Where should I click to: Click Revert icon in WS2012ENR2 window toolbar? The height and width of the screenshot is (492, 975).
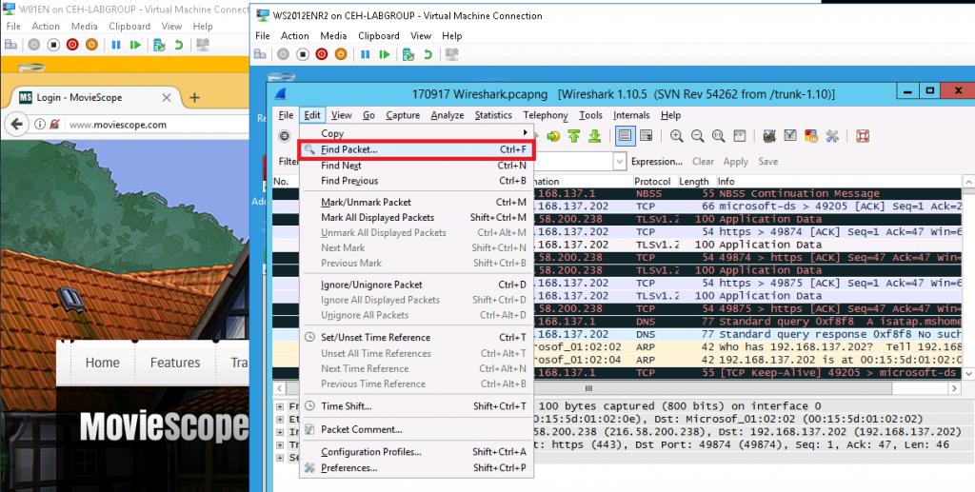428,54
